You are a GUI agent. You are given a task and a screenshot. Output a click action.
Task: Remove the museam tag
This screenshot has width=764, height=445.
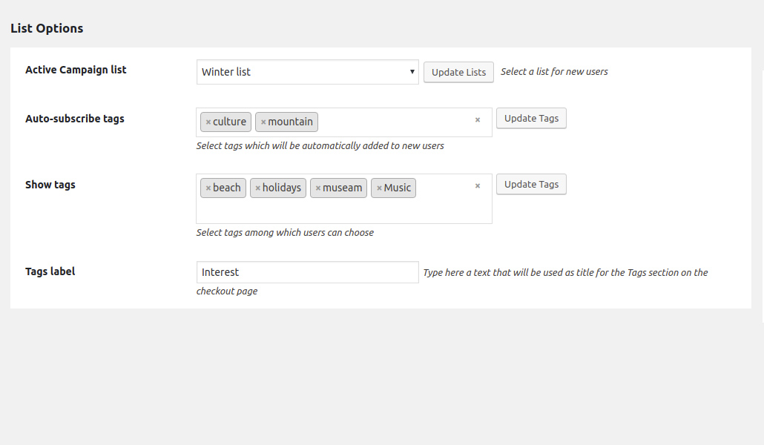coord(318,188)
